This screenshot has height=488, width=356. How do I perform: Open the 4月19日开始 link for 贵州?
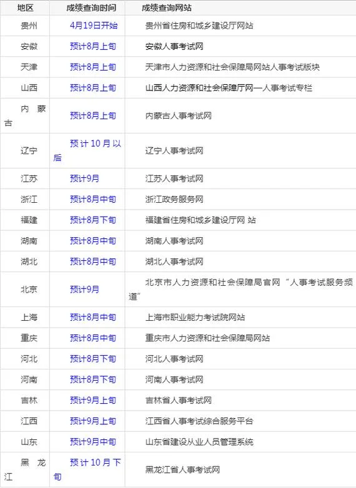click(x=94, y=26)
